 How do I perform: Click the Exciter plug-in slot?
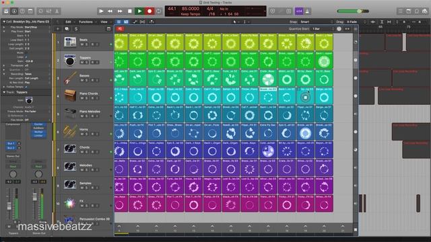click(x=38, y=124)
